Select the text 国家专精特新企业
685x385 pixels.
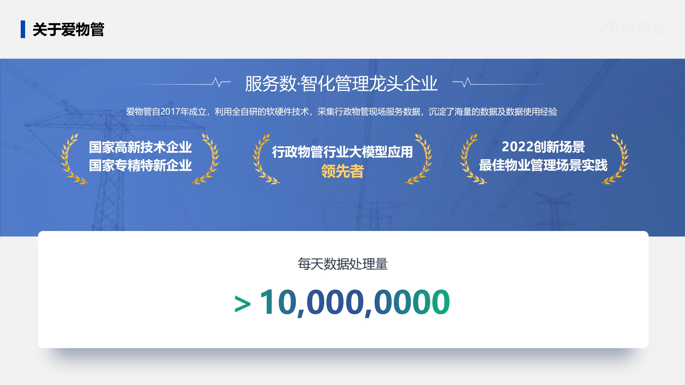coord(140,166)
